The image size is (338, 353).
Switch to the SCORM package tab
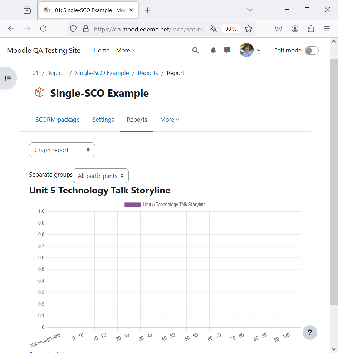pyautogui.click(x=58, y=120)
